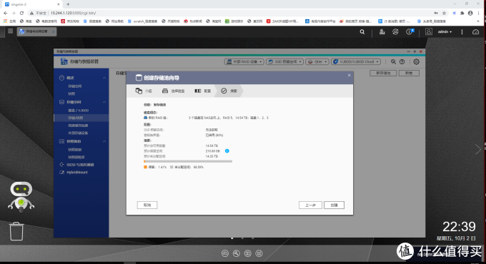
Task: Open the robot assistant on the desktop
Action: pos(21,197)
